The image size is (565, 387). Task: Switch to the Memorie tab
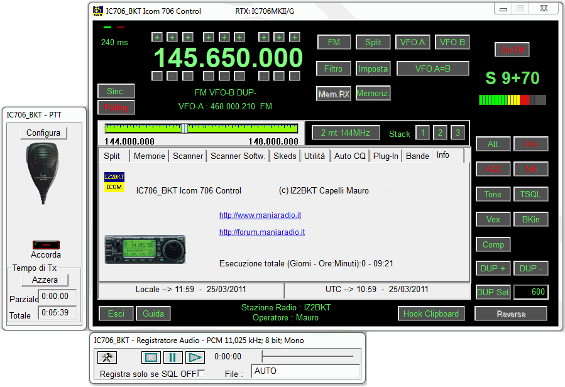[149, 156]
